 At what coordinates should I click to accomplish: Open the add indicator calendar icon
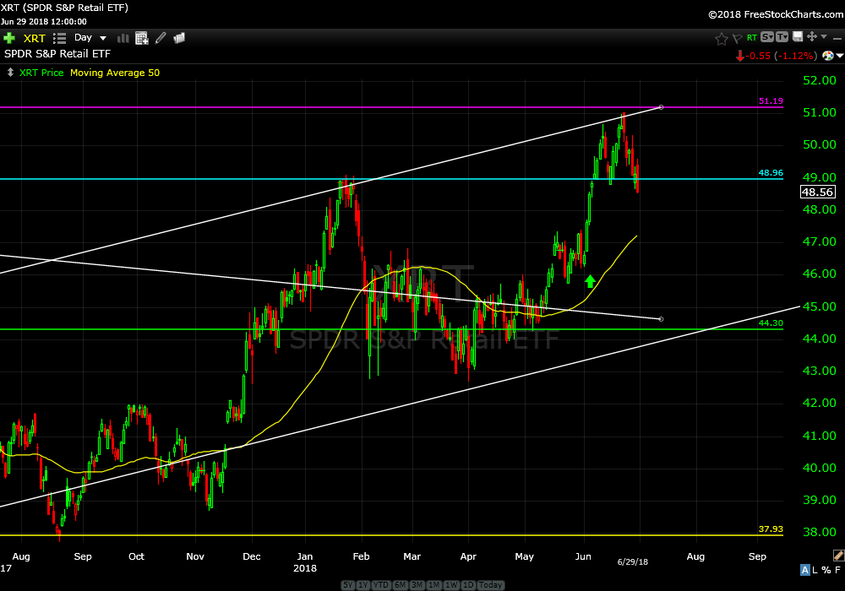click(142, 38)
